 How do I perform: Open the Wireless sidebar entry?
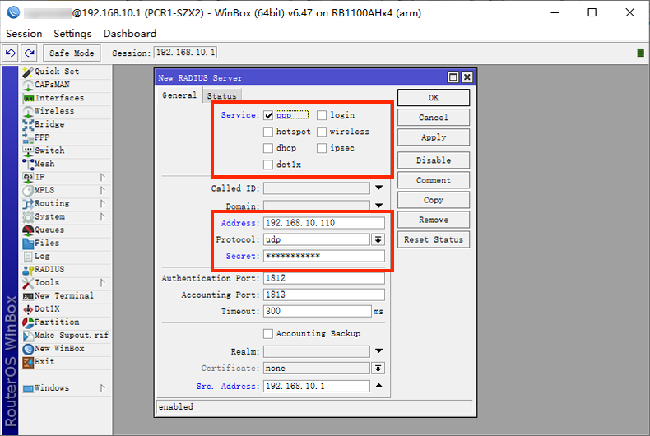[67, 111]
